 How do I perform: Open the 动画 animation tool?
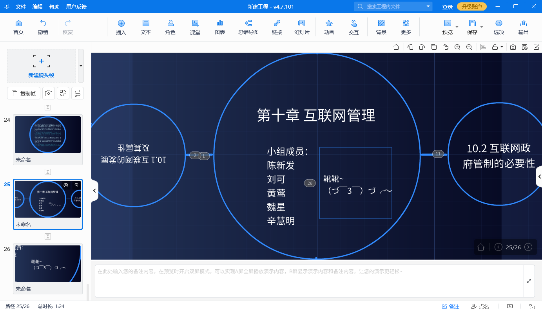(329, 27)
